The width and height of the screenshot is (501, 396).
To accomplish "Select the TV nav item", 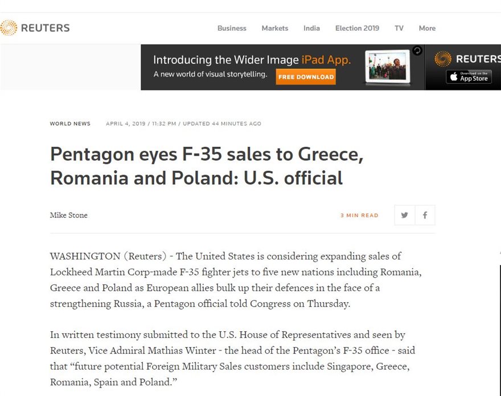I will click(x=399, y=28).
